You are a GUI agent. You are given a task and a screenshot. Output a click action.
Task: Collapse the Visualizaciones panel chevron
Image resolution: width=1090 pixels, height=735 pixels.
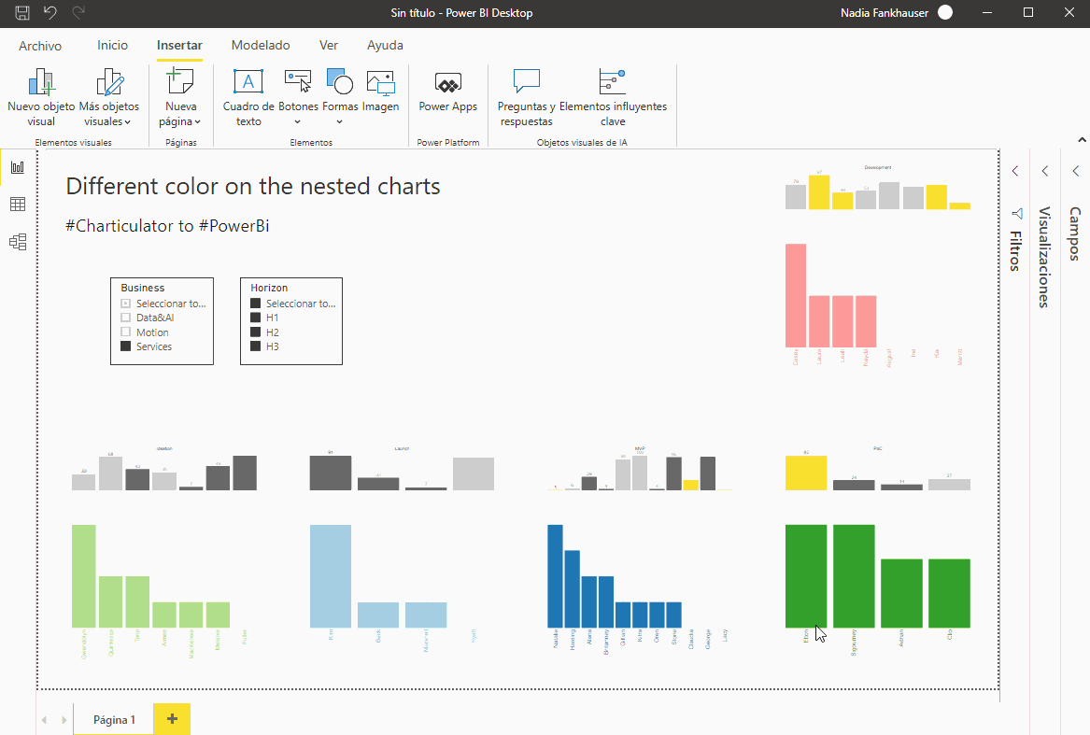click(1045, 170)
